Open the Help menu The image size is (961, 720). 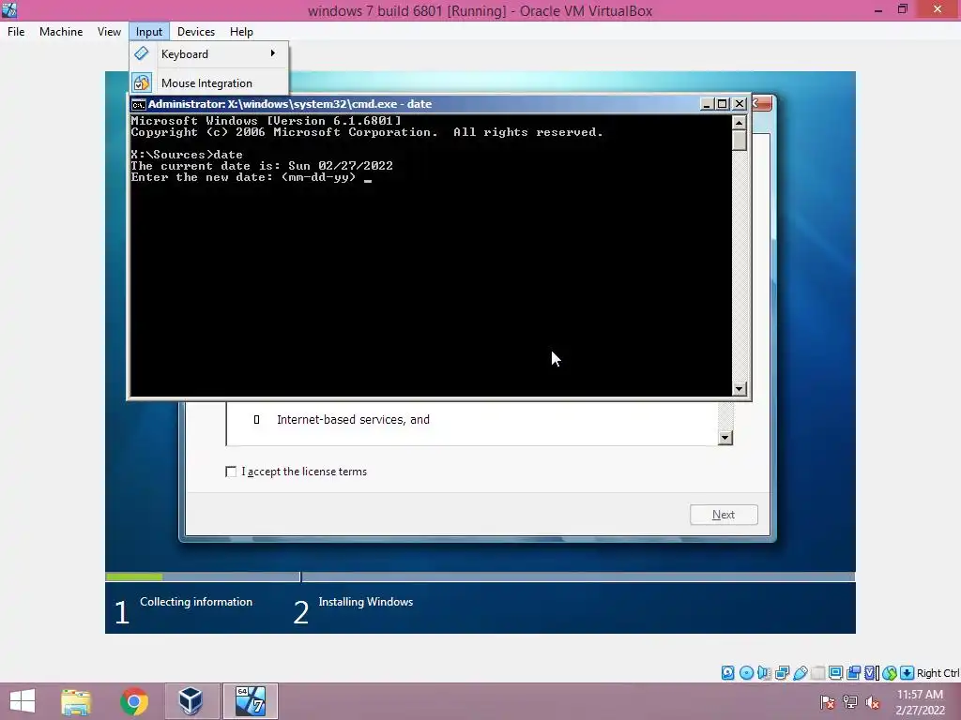click(241, 31)
